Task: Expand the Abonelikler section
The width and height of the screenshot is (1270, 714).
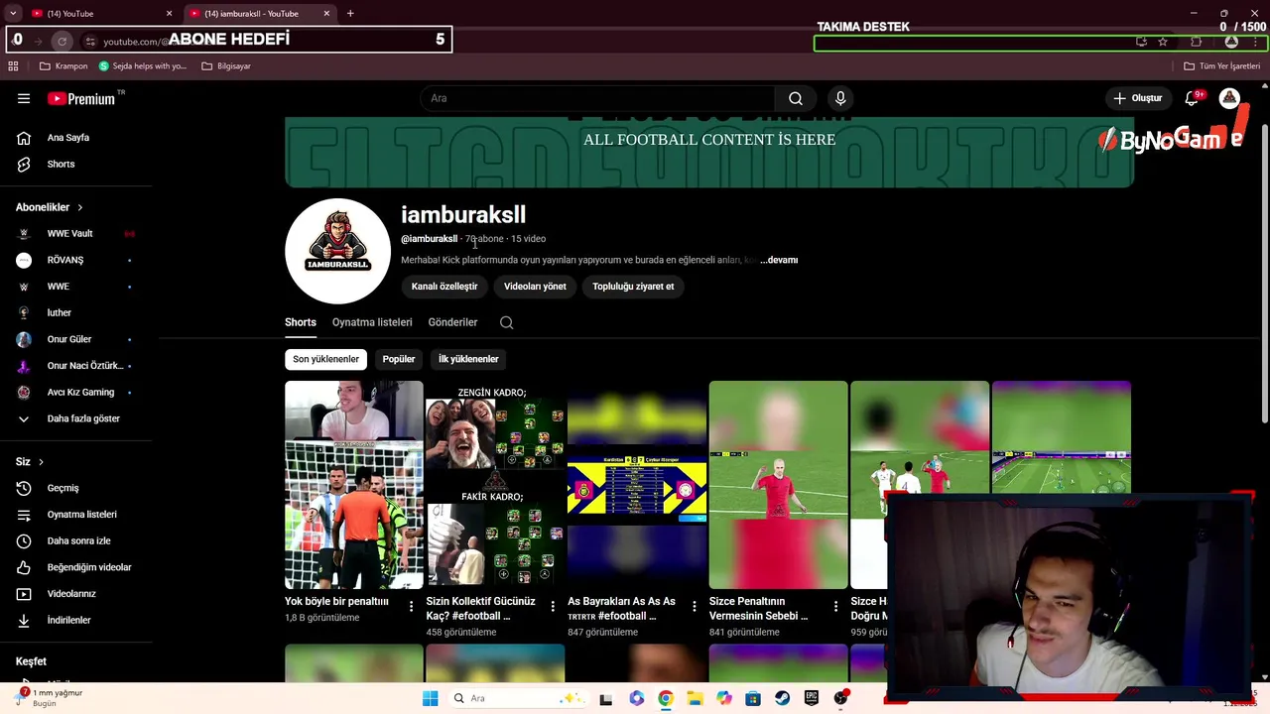Action: (50, 207)
